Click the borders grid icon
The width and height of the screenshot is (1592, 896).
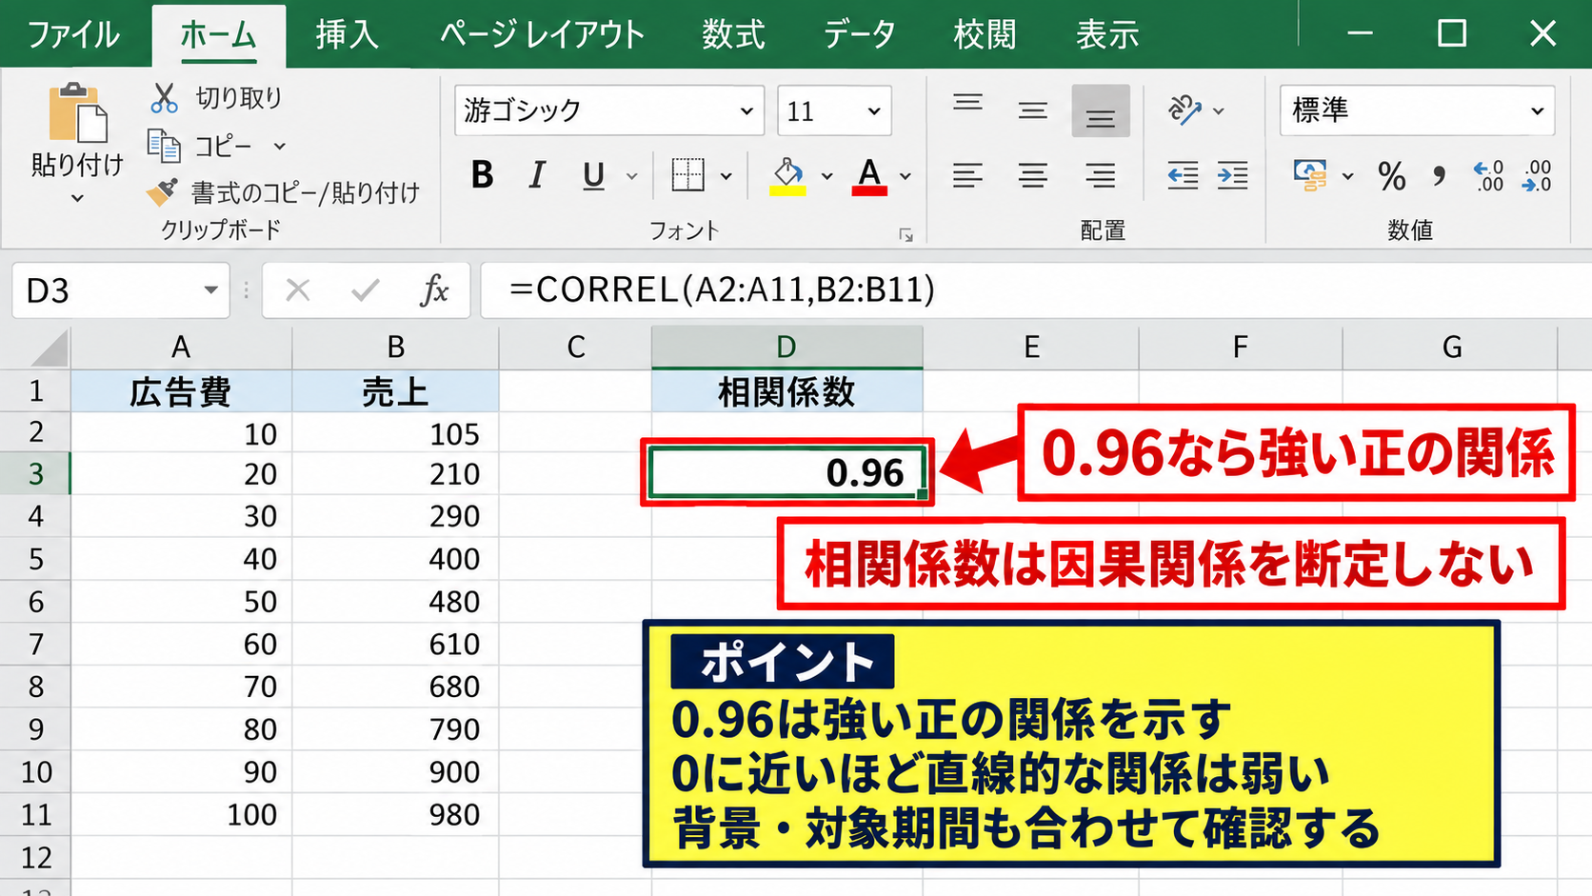687,175
